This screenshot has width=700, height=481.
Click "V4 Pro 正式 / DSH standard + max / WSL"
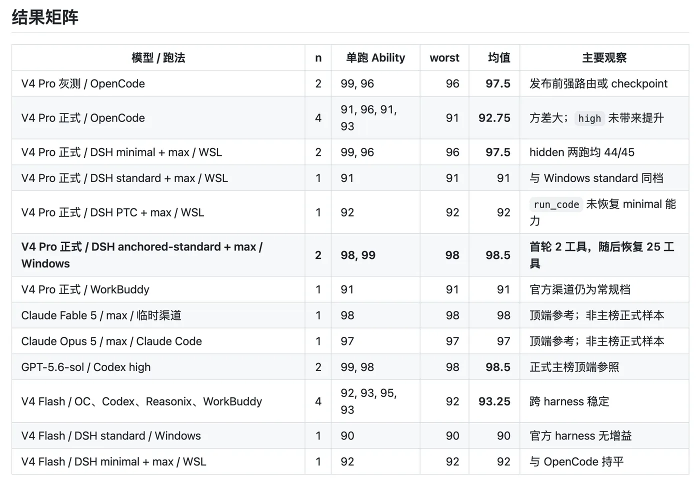[124, 178]
